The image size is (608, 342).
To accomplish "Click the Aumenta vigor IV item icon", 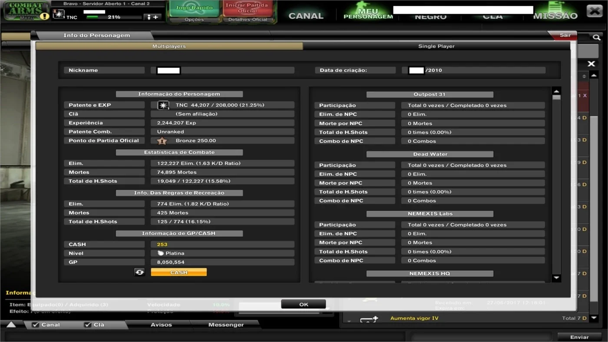I will 369,319.
